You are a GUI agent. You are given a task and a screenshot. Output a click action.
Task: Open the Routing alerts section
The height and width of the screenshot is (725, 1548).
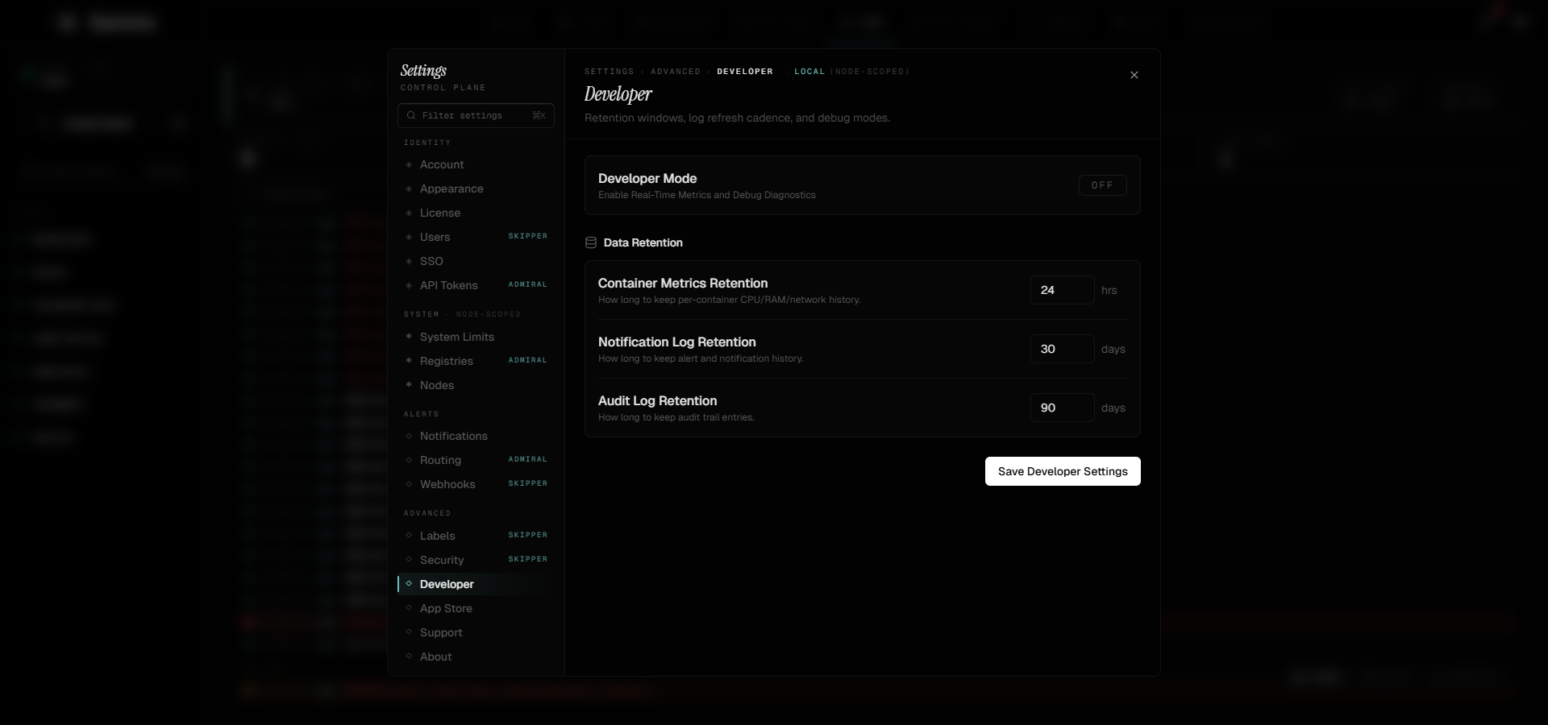[476, 460]
